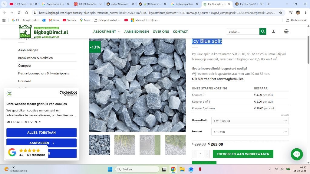View site information icon in address bar
310x174 pixels.
[x=35, y=13]
